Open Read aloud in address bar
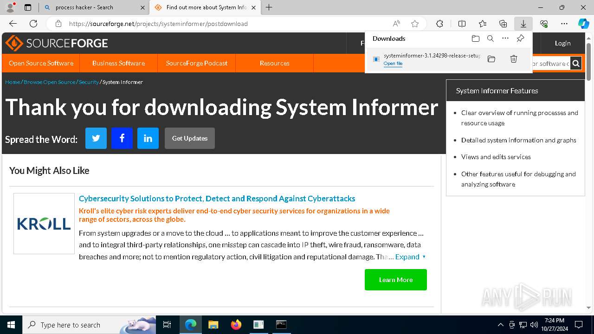The height and width of the screenshot is (334, 594). coord(396,24)
